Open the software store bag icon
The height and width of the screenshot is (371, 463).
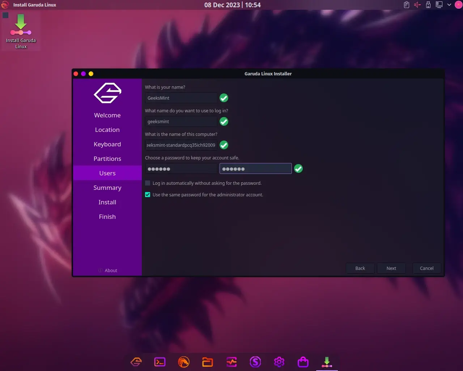[303, 362]
